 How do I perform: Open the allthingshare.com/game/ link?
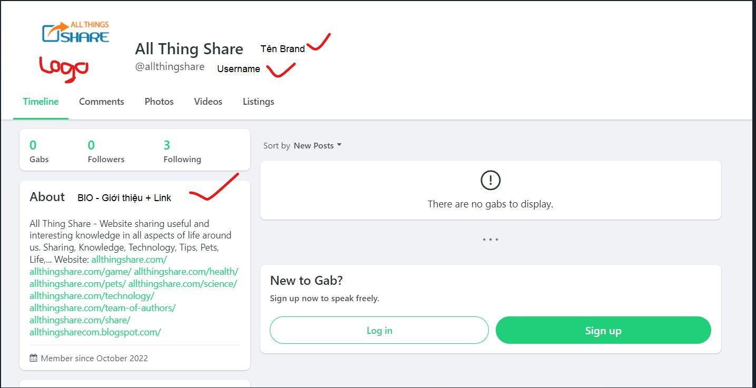click(80, 272)
